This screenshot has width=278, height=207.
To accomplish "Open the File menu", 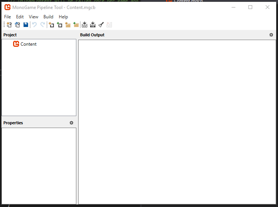I will 7,17.
